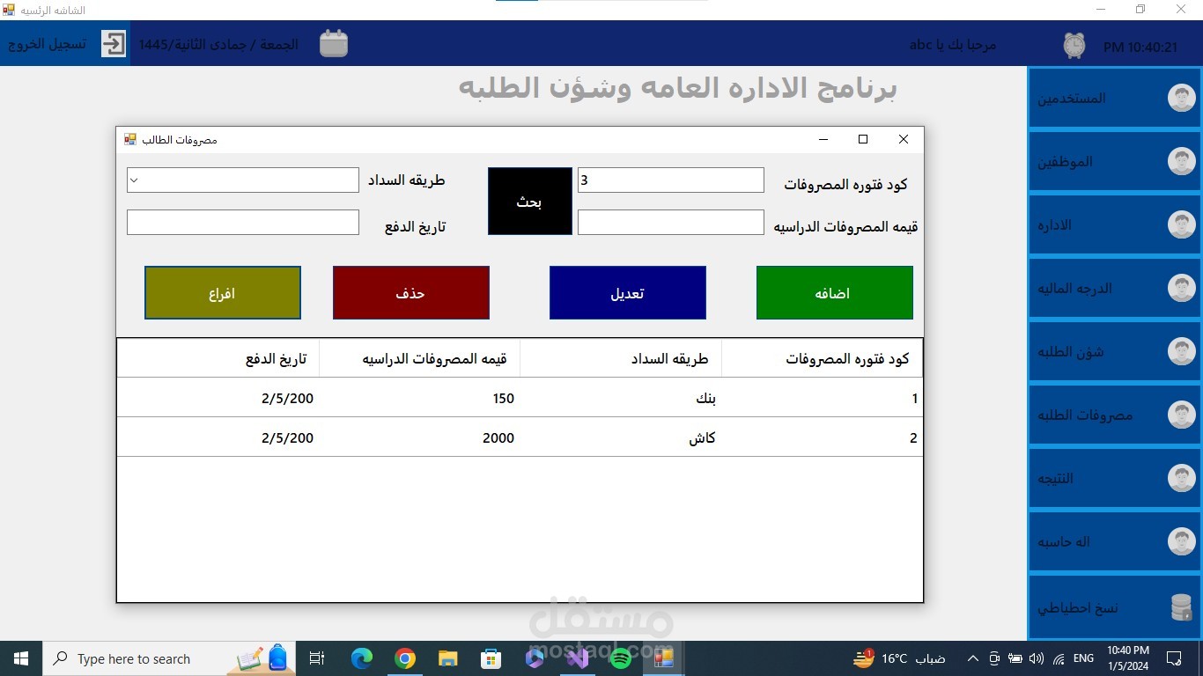
Task: Click the logout arrow icon beside تسجيل الخروج
Action: (114, 44)
